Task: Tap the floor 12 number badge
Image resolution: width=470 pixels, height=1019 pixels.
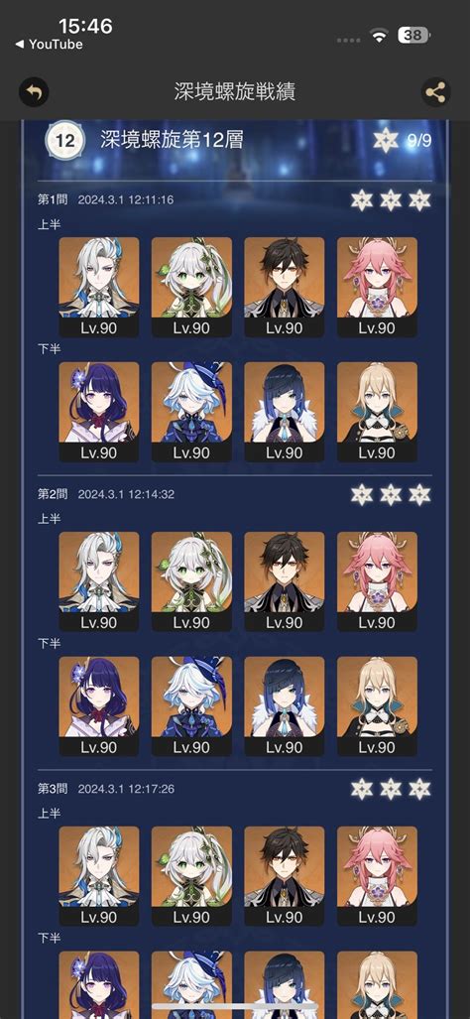Action: coord(64,140)
